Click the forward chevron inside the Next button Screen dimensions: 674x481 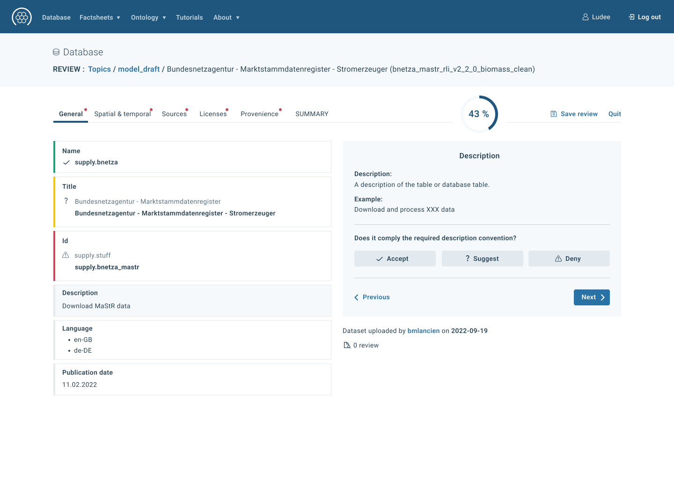point(602,297)
